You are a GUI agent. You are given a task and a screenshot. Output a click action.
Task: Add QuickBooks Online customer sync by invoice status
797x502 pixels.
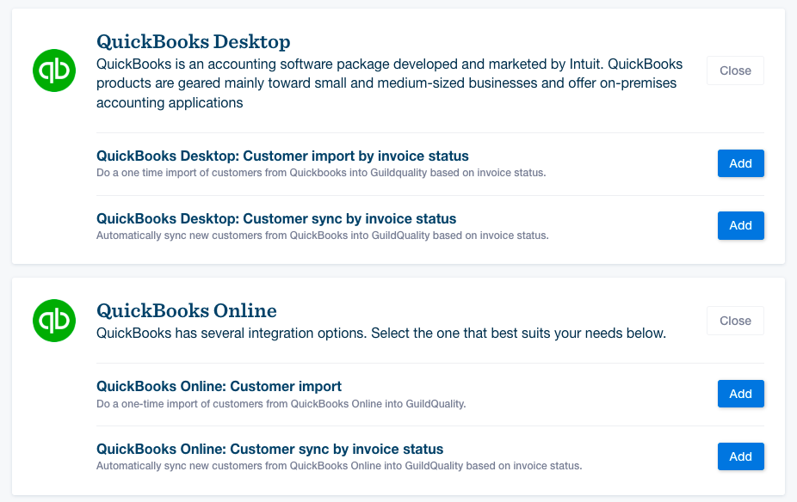click(x=740, y=456)
